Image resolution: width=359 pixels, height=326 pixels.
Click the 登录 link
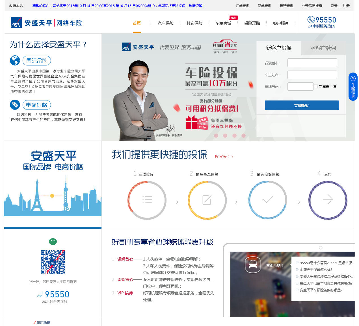tap(334, 6)
